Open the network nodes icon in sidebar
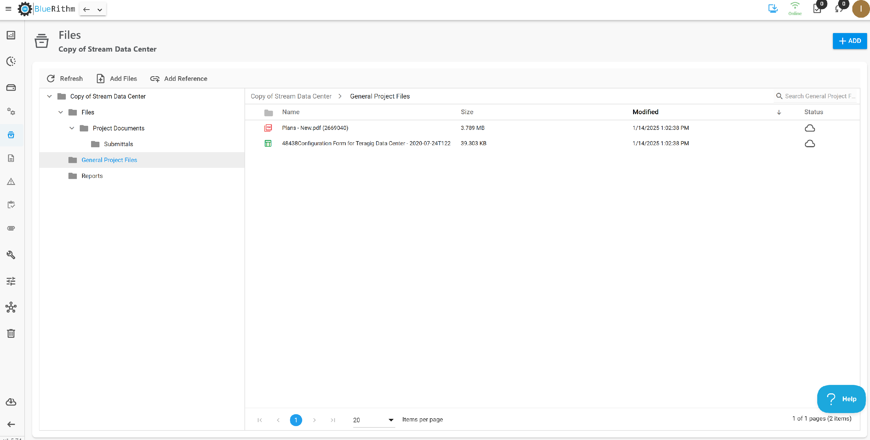Screen dimensions: 870x440 tap(11, 307)
